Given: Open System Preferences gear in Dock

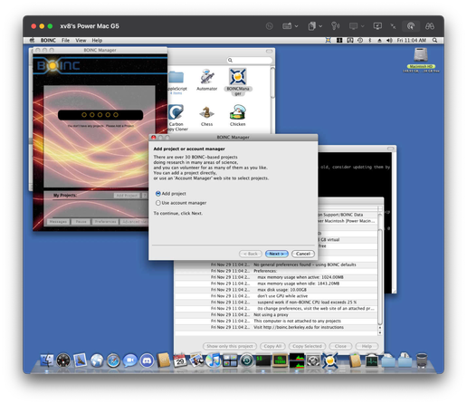Looking at the screenshot, I should pos(313,361).
